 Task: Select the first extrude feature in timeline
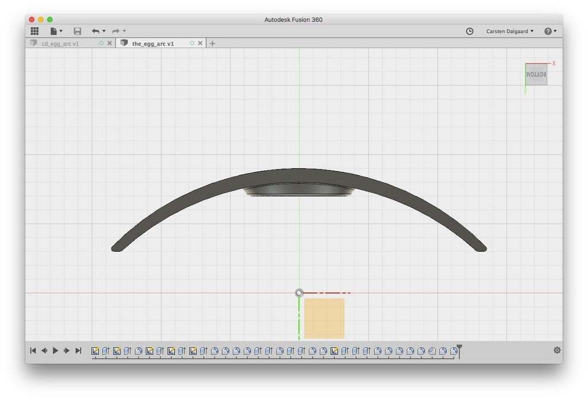[106, 351]
